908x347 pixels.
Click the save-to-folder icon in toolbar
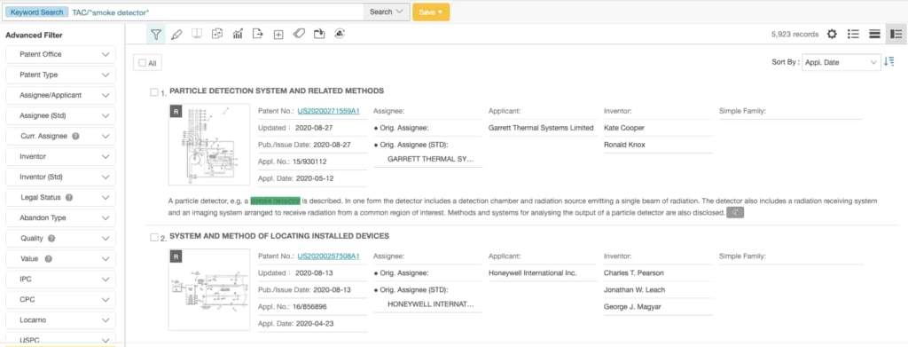[319, 35]
